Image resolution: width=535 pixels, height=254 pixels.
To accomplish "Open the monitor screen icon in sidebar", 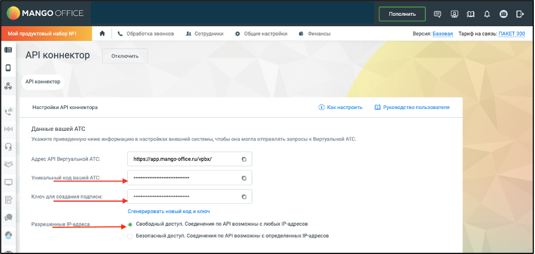I will [8, 182].
